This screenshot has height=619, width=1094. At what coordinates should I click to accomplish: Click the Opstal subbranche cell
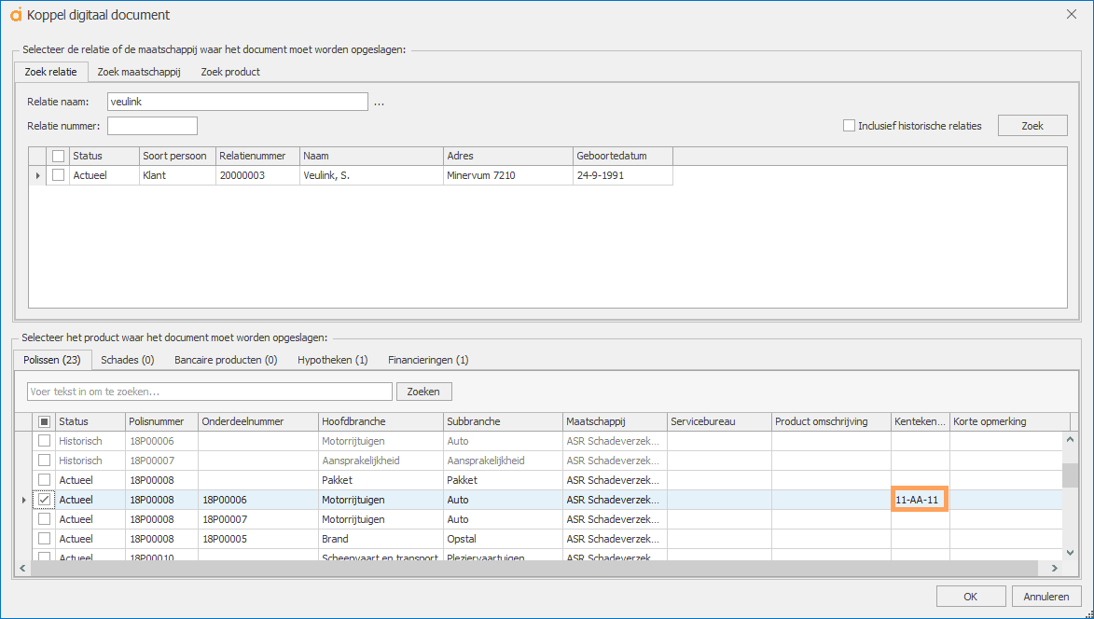(503, 539)
